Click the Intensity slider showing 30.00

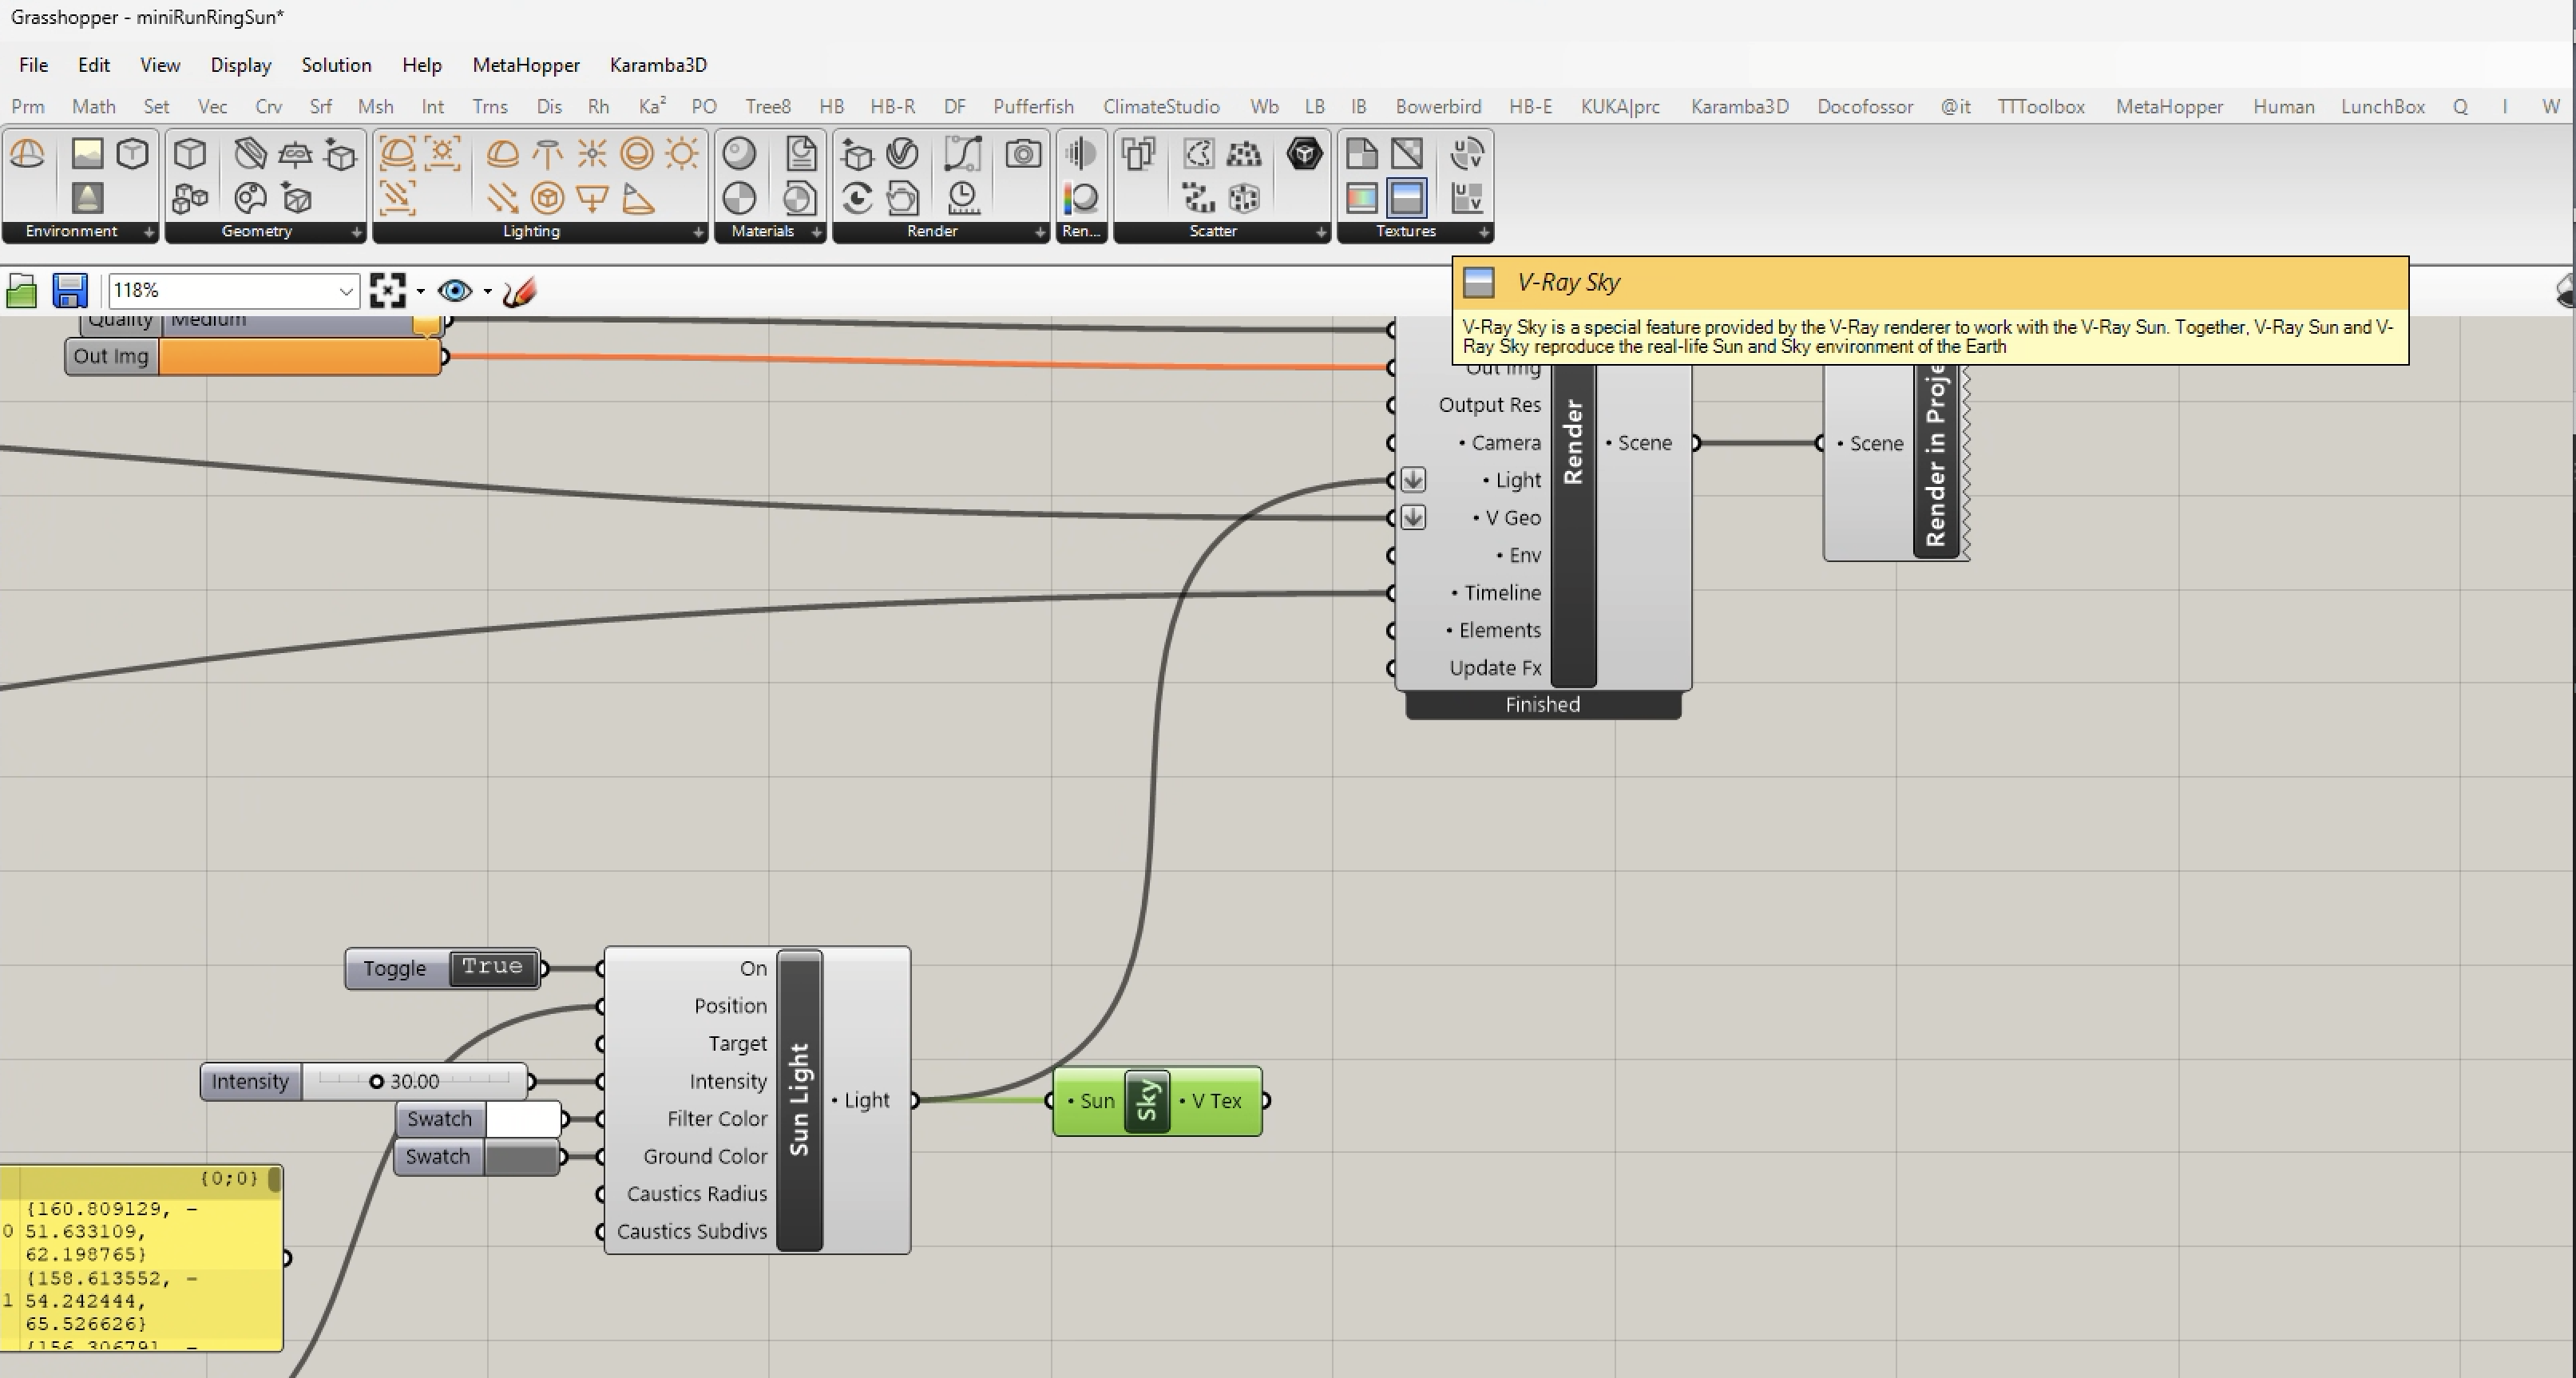pyautogui.click(x=414, y=1081)
